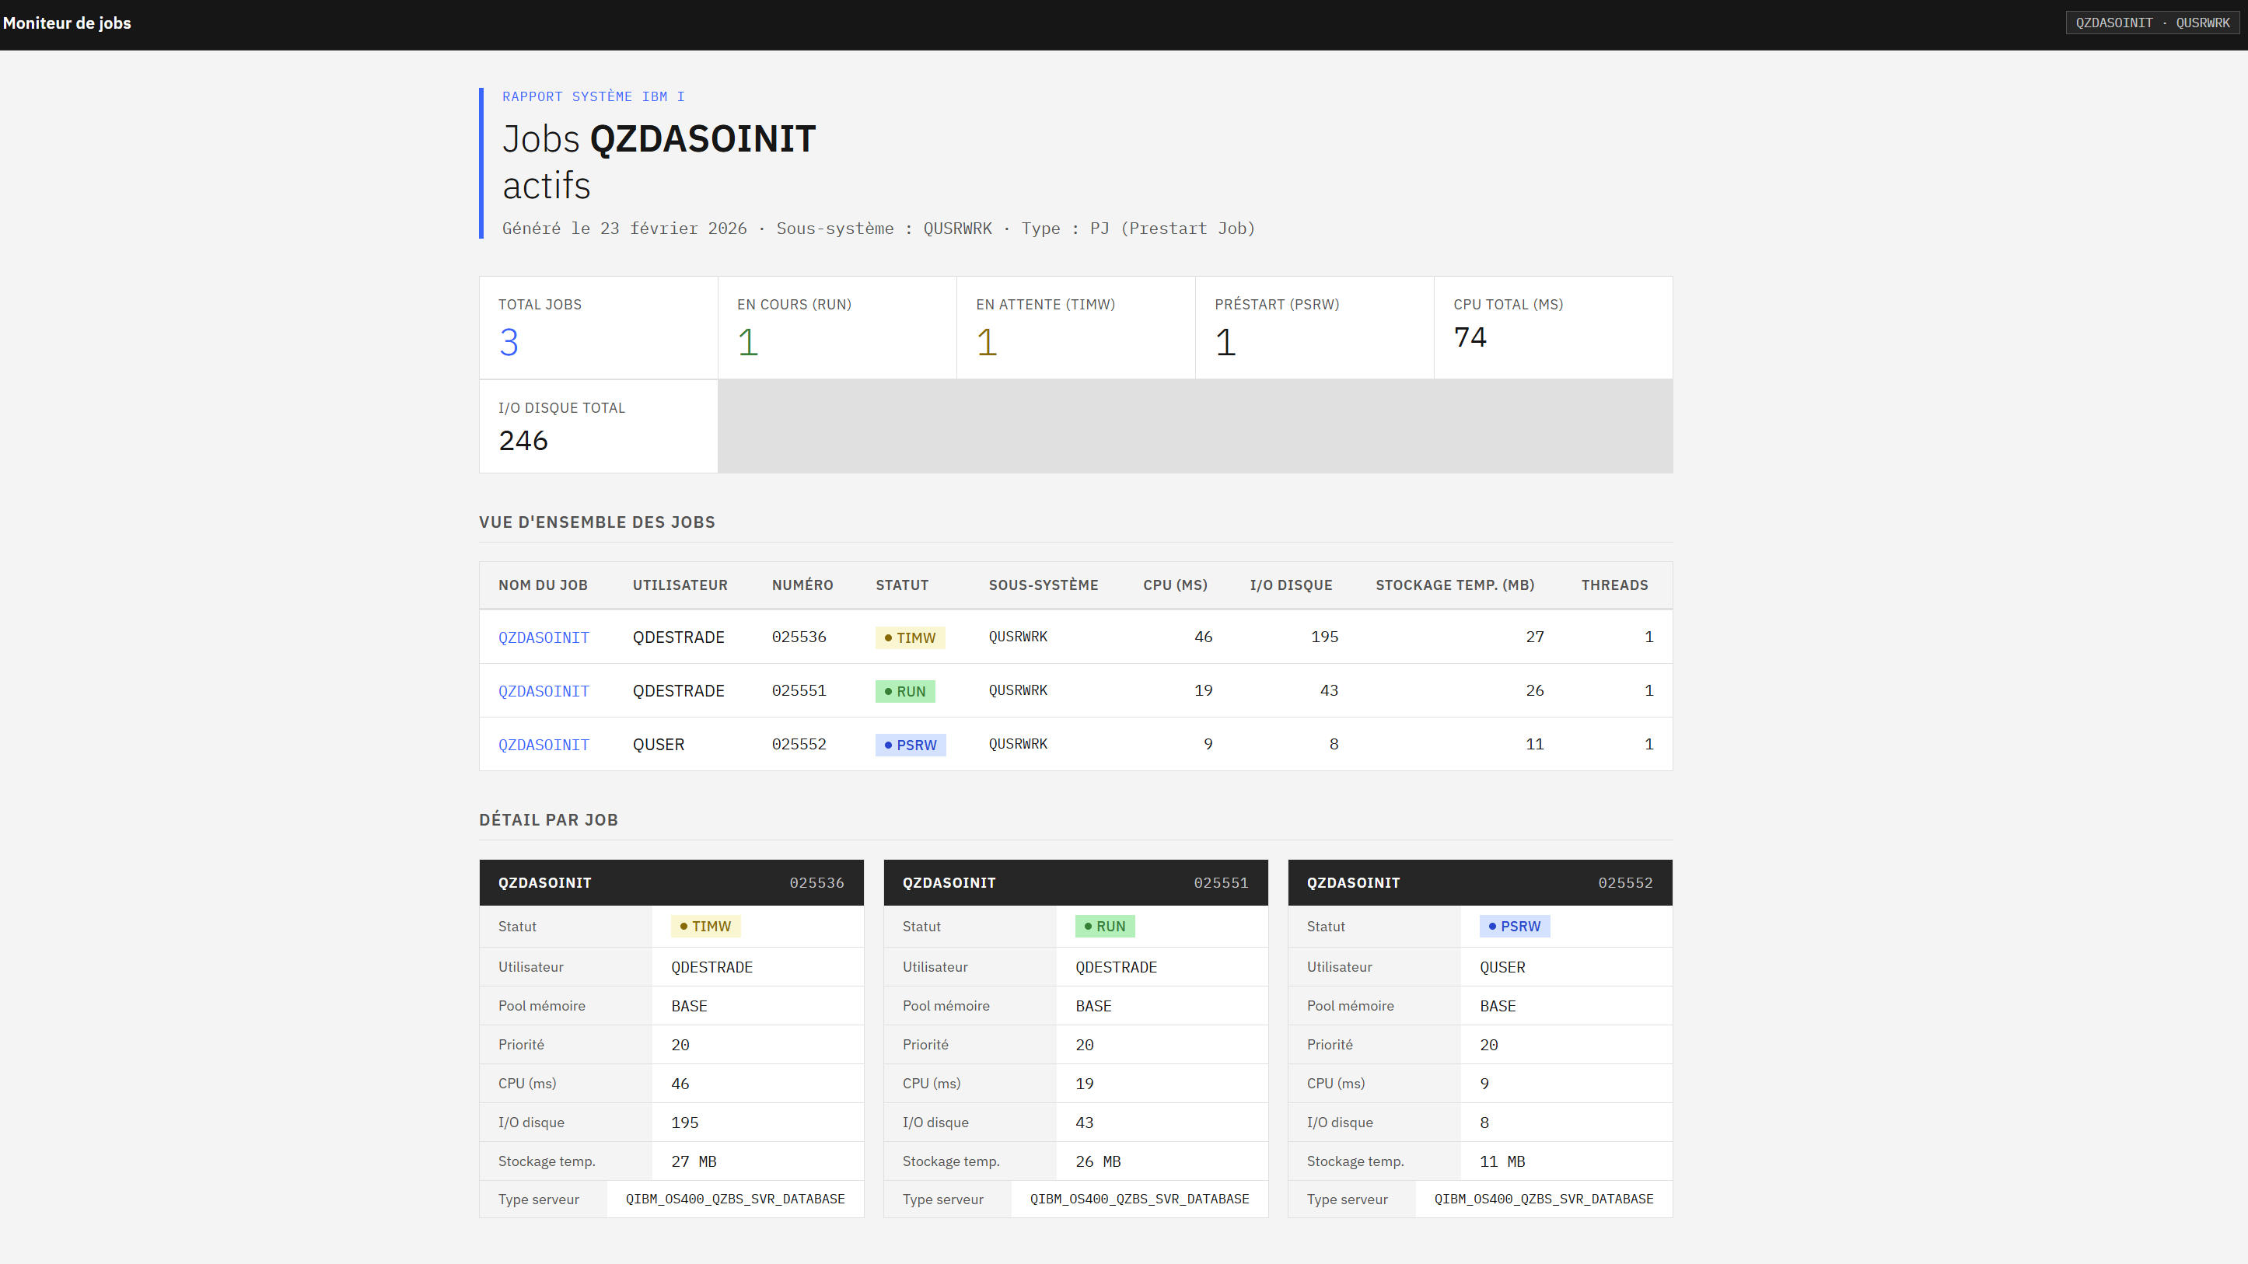2248x1264 pixels.
Task: Click the TIMW status badge in table
Action: click(x=909, y=637)
